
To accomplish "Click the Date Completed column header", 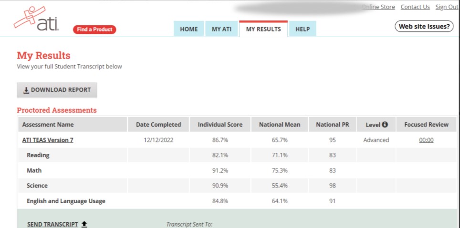I will tap(158, 124).
